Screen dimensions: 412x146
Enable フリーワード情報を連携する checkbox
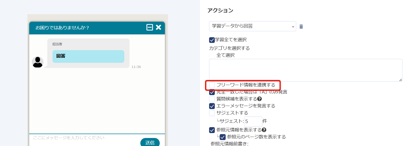pyautogui.click(x=212, y=85)
